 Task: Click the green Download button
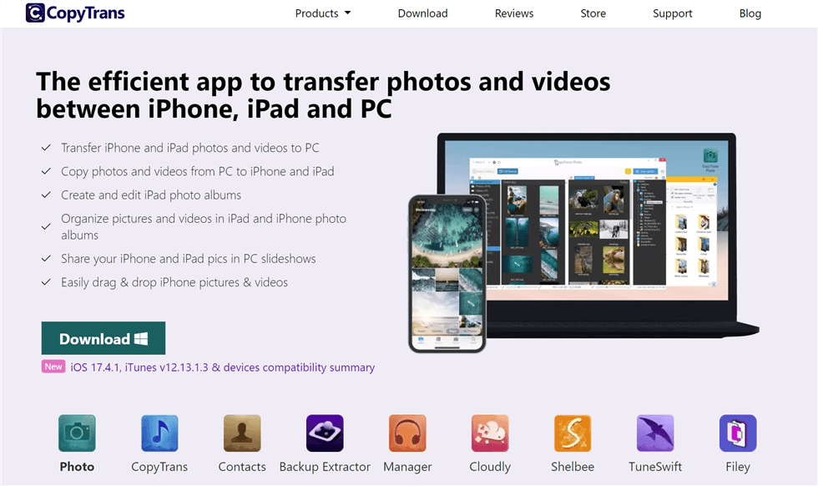coord(104,338)
